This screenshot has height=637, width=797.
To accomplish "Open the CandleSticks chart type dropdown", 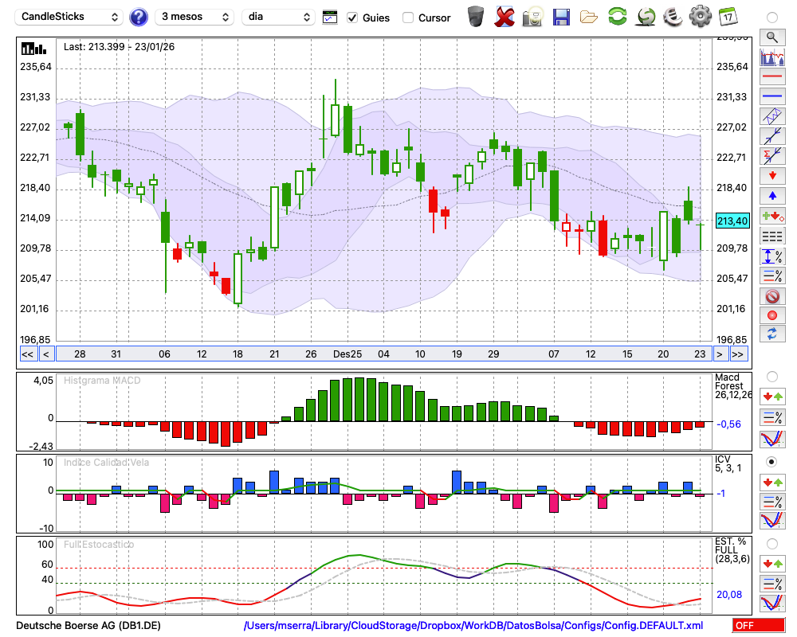I will point(69,17).
